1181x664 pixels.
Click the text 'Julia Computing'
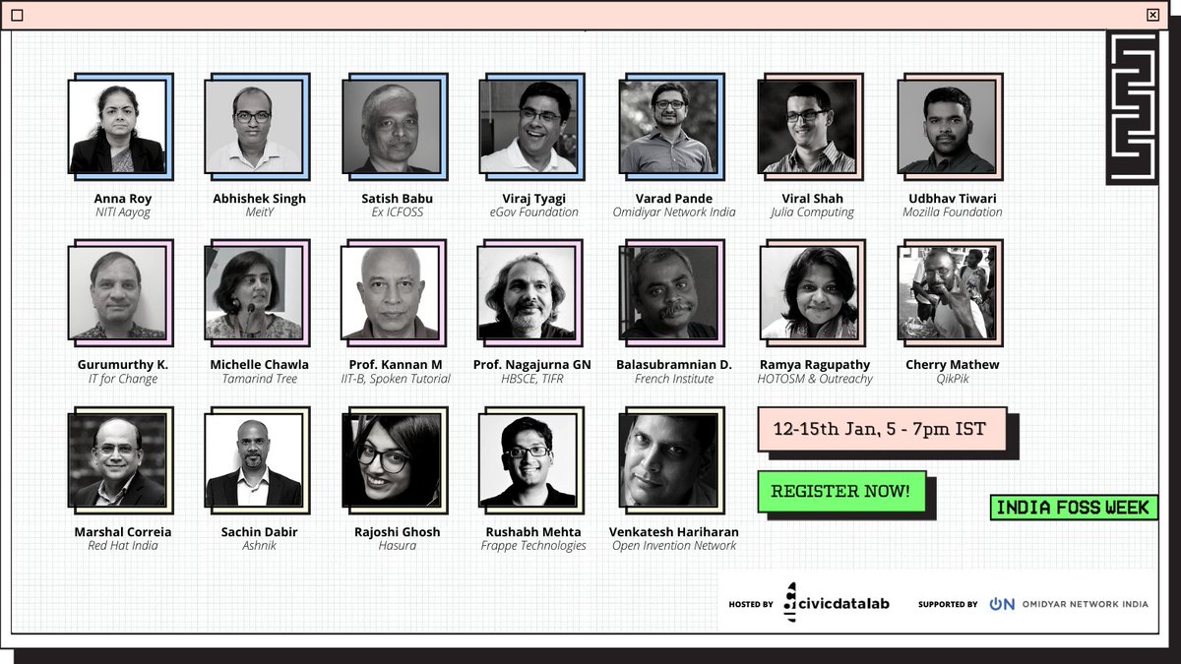[813, 212]
